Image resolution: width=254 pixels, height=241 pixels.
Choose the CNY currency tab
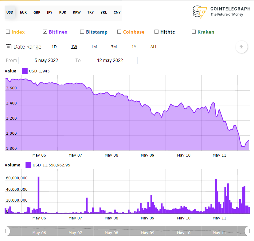[x=117, y=13]
